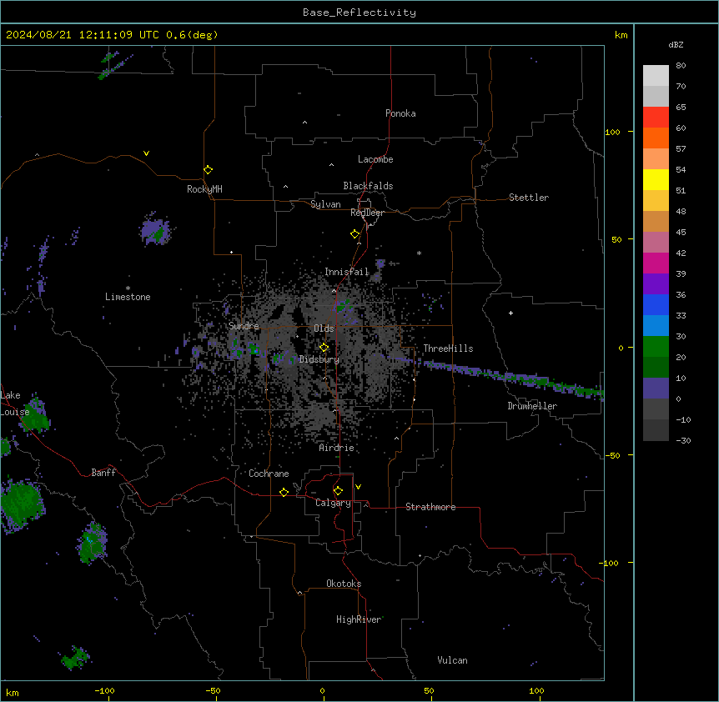This screenshot has height=702, width=719.
Task: Select the RedDeer city label
Action: pyautogui.click(x=367, y=213)
